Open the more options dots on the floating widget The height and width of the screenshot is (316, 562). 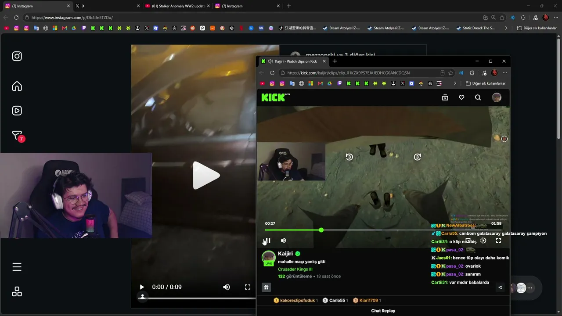click(x=530, y=288)
